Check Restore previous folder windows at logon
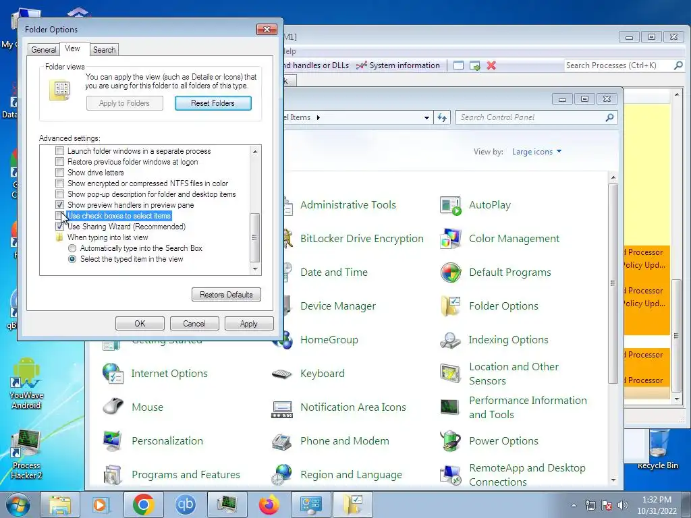Image resolution: width=691 pixels, height=518 pixels. click(x=59, y=162)
